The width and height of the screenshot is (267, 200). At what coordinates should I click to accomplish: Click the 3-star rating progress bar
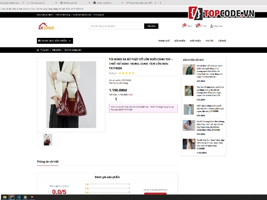[108, 192]
